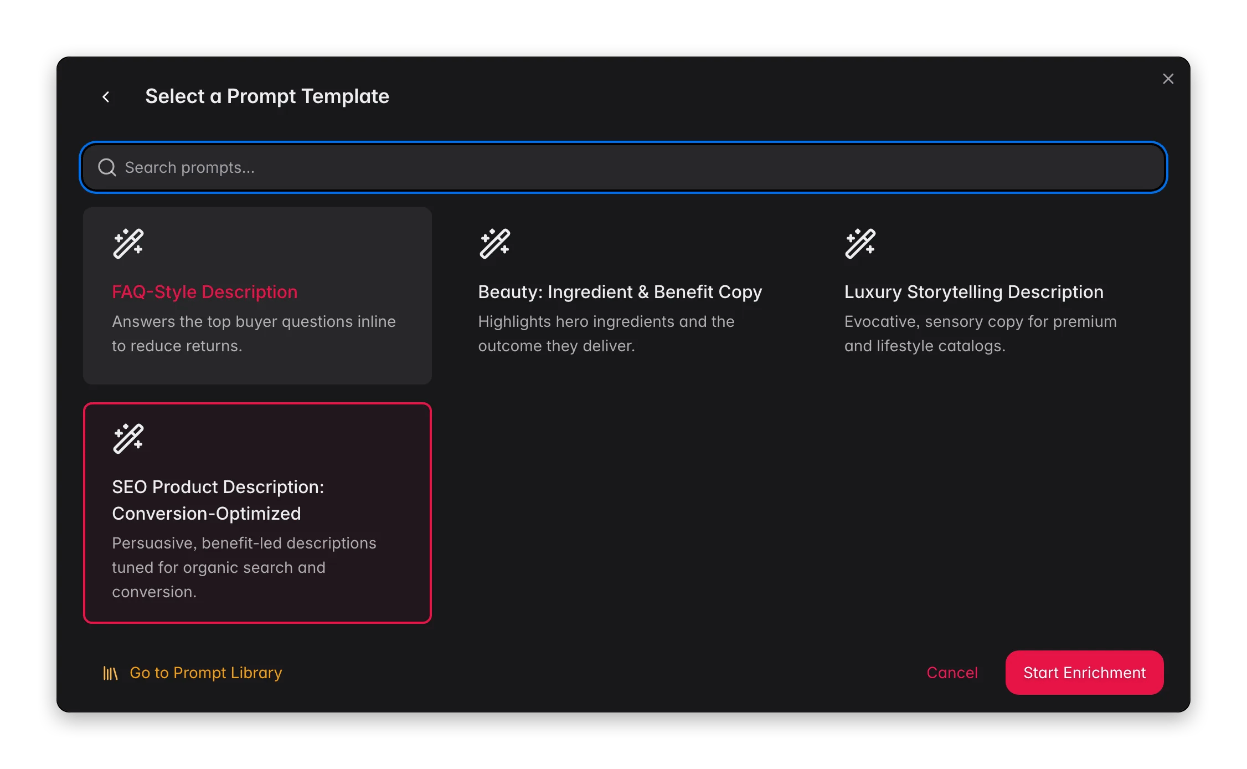Click the magnifier icon in search bar

point(107,167)
